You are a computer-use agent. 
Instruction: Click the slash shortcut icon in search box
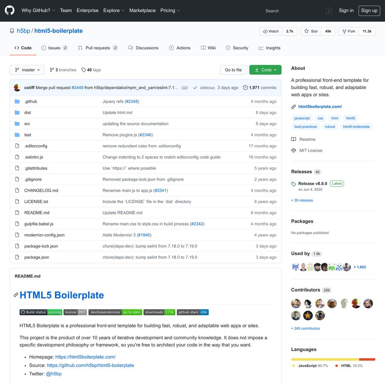pos(329,11)
